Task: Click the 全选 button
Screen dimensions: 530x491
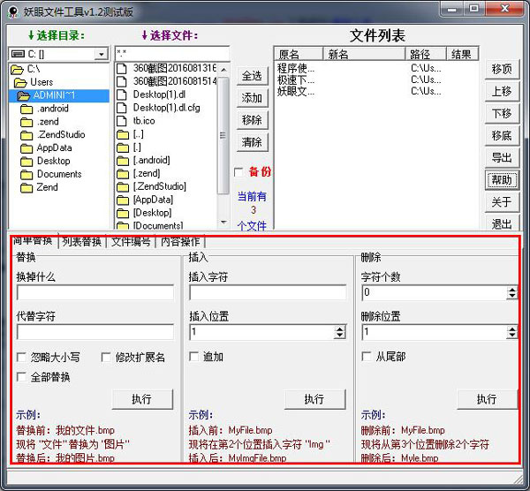Action: coord(252,76)
